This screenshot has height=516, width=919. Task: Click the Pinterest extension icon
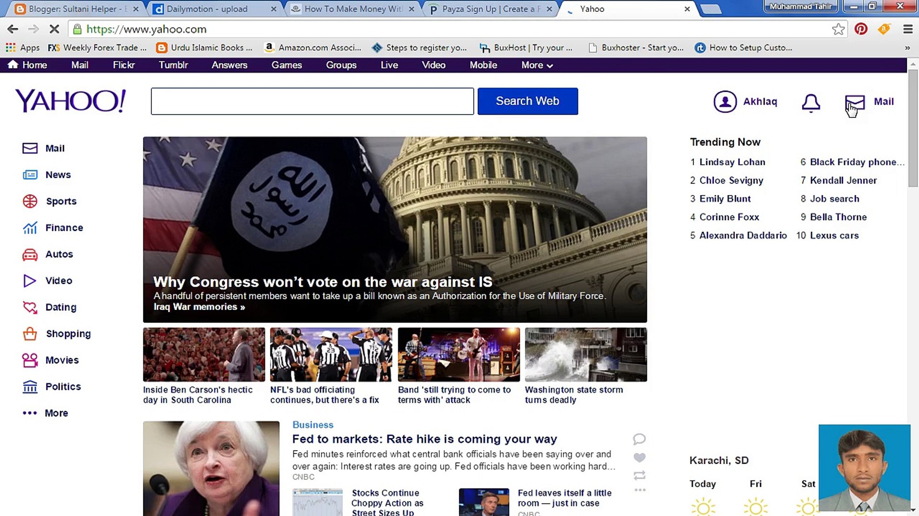pos(861,29)
